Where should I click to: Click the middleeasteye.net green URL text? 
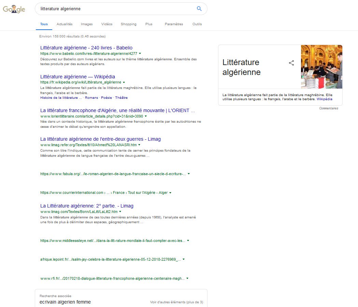pos(113,241)
